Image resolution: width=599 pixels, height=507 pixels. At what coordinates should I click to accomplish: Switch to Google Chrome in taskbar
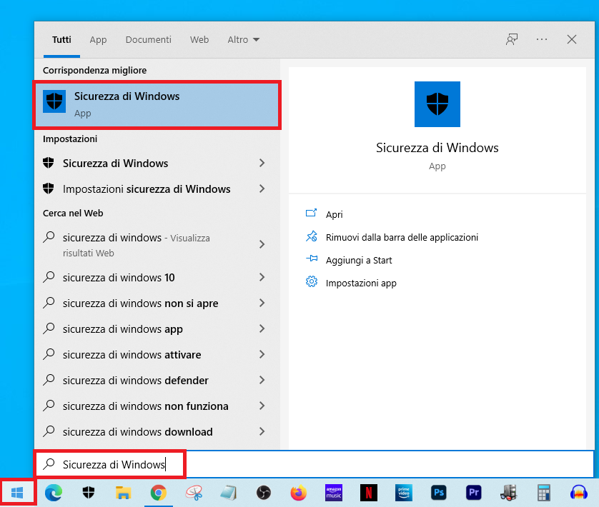click(x=158, y=493)
